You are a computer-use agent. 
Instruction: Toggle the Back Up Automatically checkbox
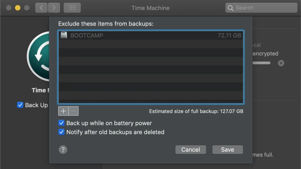coord(20,105)
